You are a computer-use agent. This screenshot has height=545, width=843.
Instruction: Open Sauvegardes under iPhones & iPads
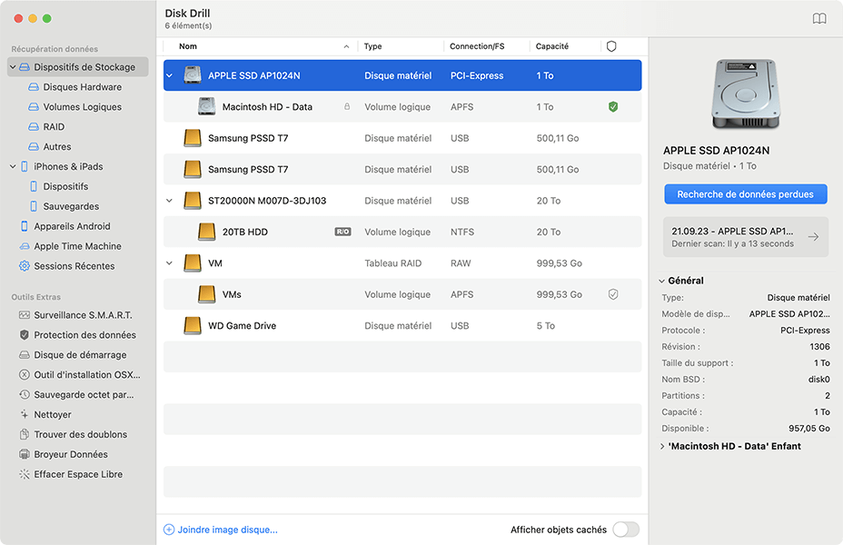coord(71,206)
